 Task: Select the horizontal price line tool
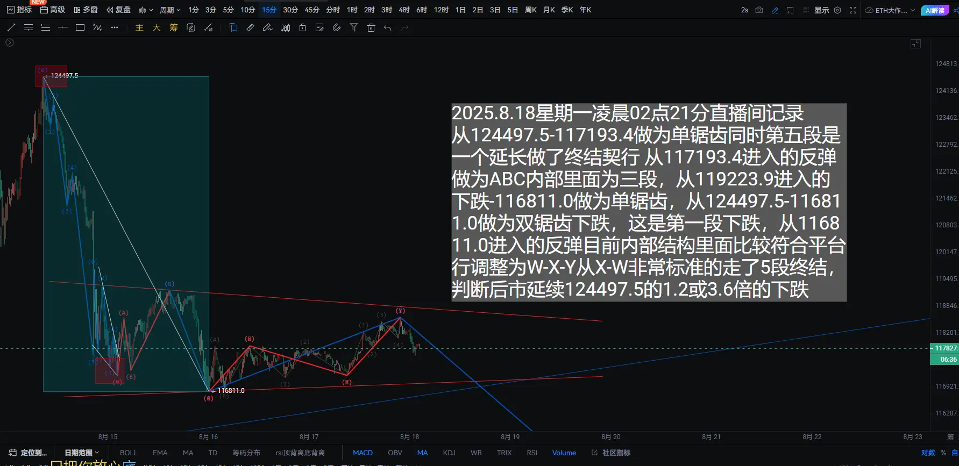(63, 27)
